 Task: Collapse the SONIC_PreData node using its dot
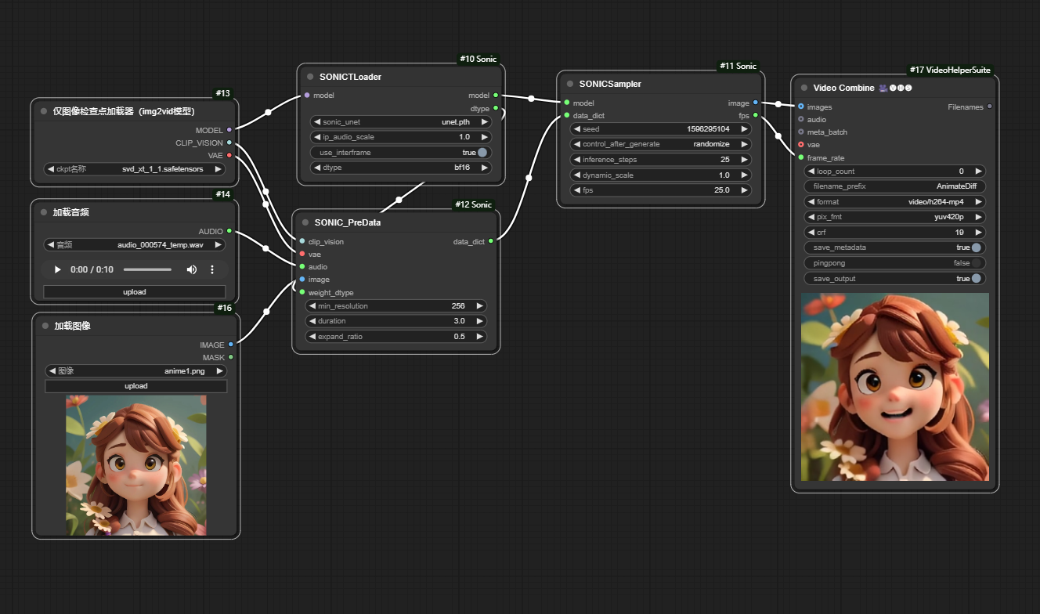[x=305, y=222]
